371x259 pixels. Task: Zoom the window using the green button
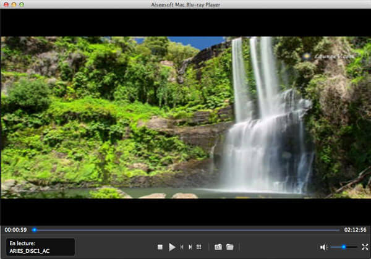click(x=22, y=4)
